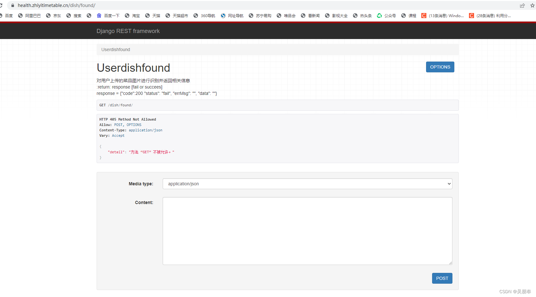Click the address bar URL
The width and height of the screenshot is (536, 297).
57,5
